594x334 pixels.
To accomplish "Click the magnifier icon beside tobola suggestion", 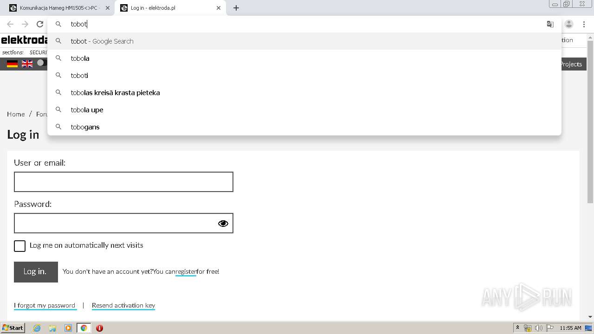I will pyautogui.click(x=58, y=58).
